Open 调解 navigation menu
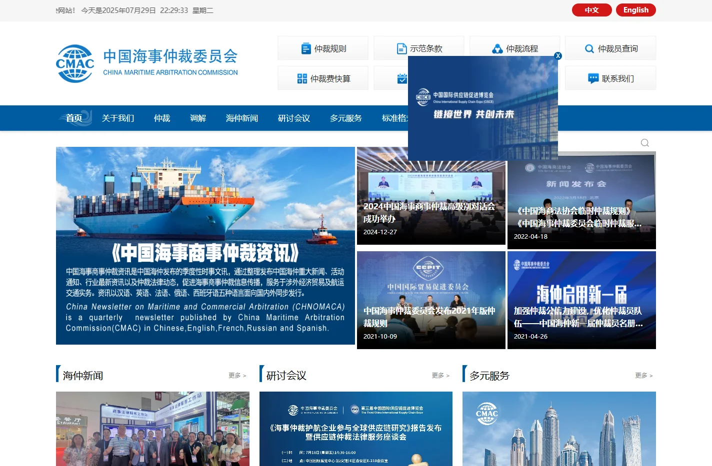 [x=198, y=118]
